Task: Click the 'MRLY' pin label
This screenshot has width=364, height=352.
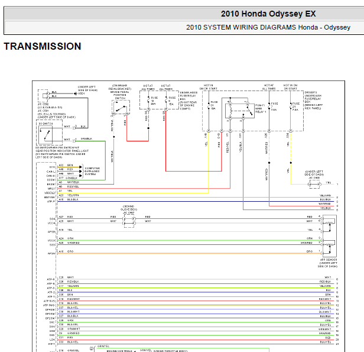Action: 51,189
